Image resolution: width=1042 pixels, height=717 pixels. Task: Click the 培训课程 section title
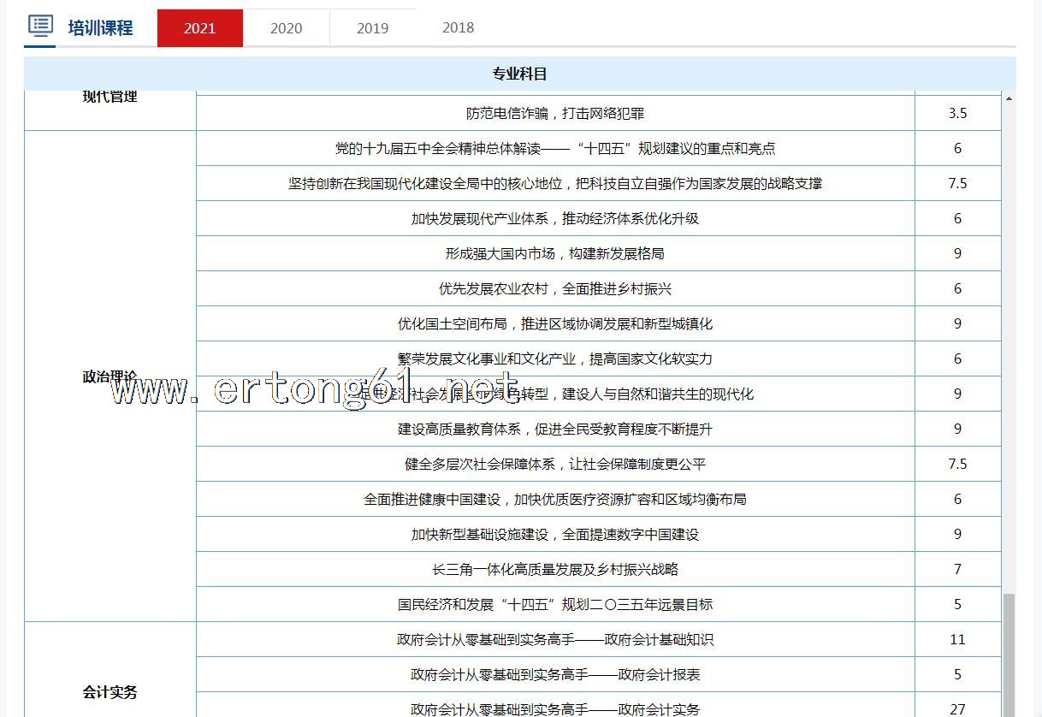[101, 28]
